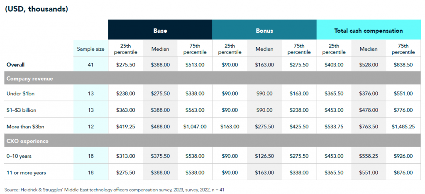Click the $558.25 median total cash cell

click(369, 156)
